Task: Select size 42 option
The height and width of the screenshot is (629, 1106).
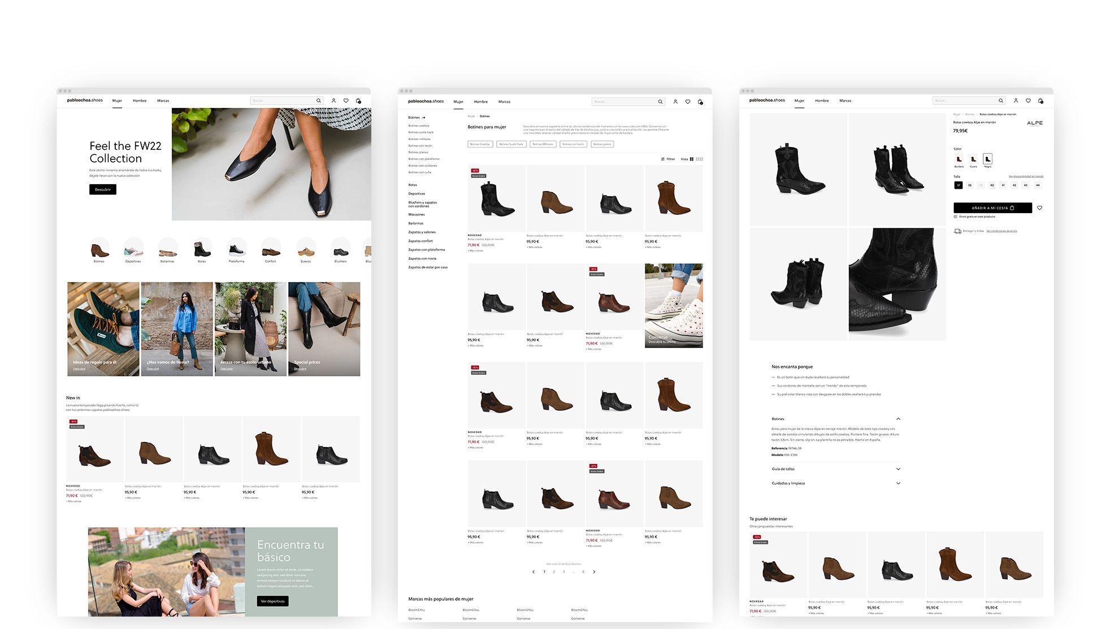Action: 1014,185
